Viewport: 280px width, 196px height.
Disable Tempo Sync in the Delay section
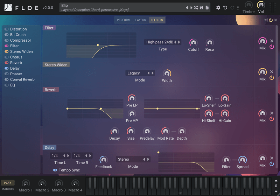point(55,170)
